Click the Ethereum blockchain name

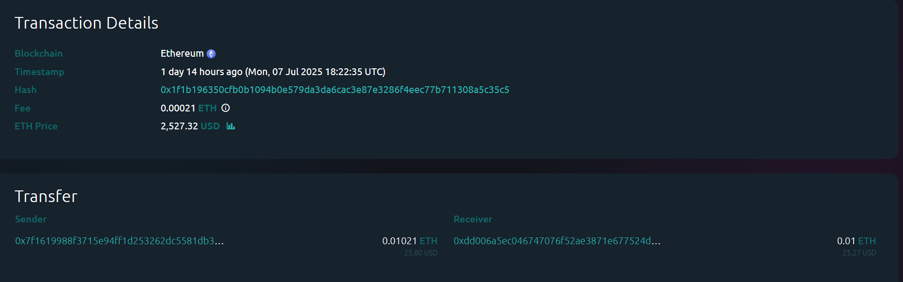[182, 53]
